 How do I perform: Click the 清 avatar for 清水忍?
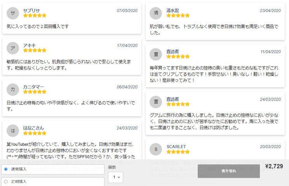tap(156, 13)
